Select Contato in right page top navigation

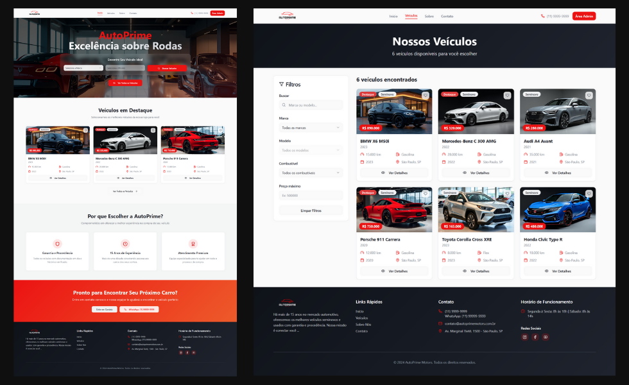tap(447, 16)
